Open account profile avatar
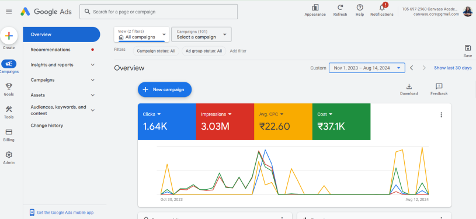This screenshot has width=476, height=219. pos(467,12)
